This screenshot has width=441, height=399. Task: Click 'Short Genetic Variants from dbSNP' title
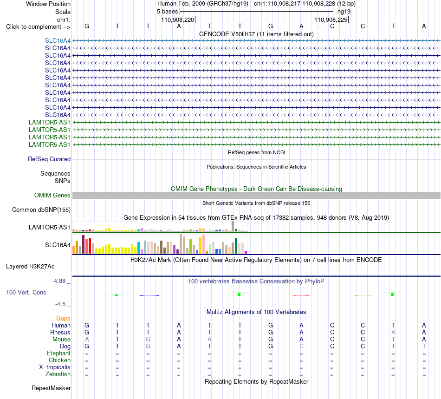(256, 203)
